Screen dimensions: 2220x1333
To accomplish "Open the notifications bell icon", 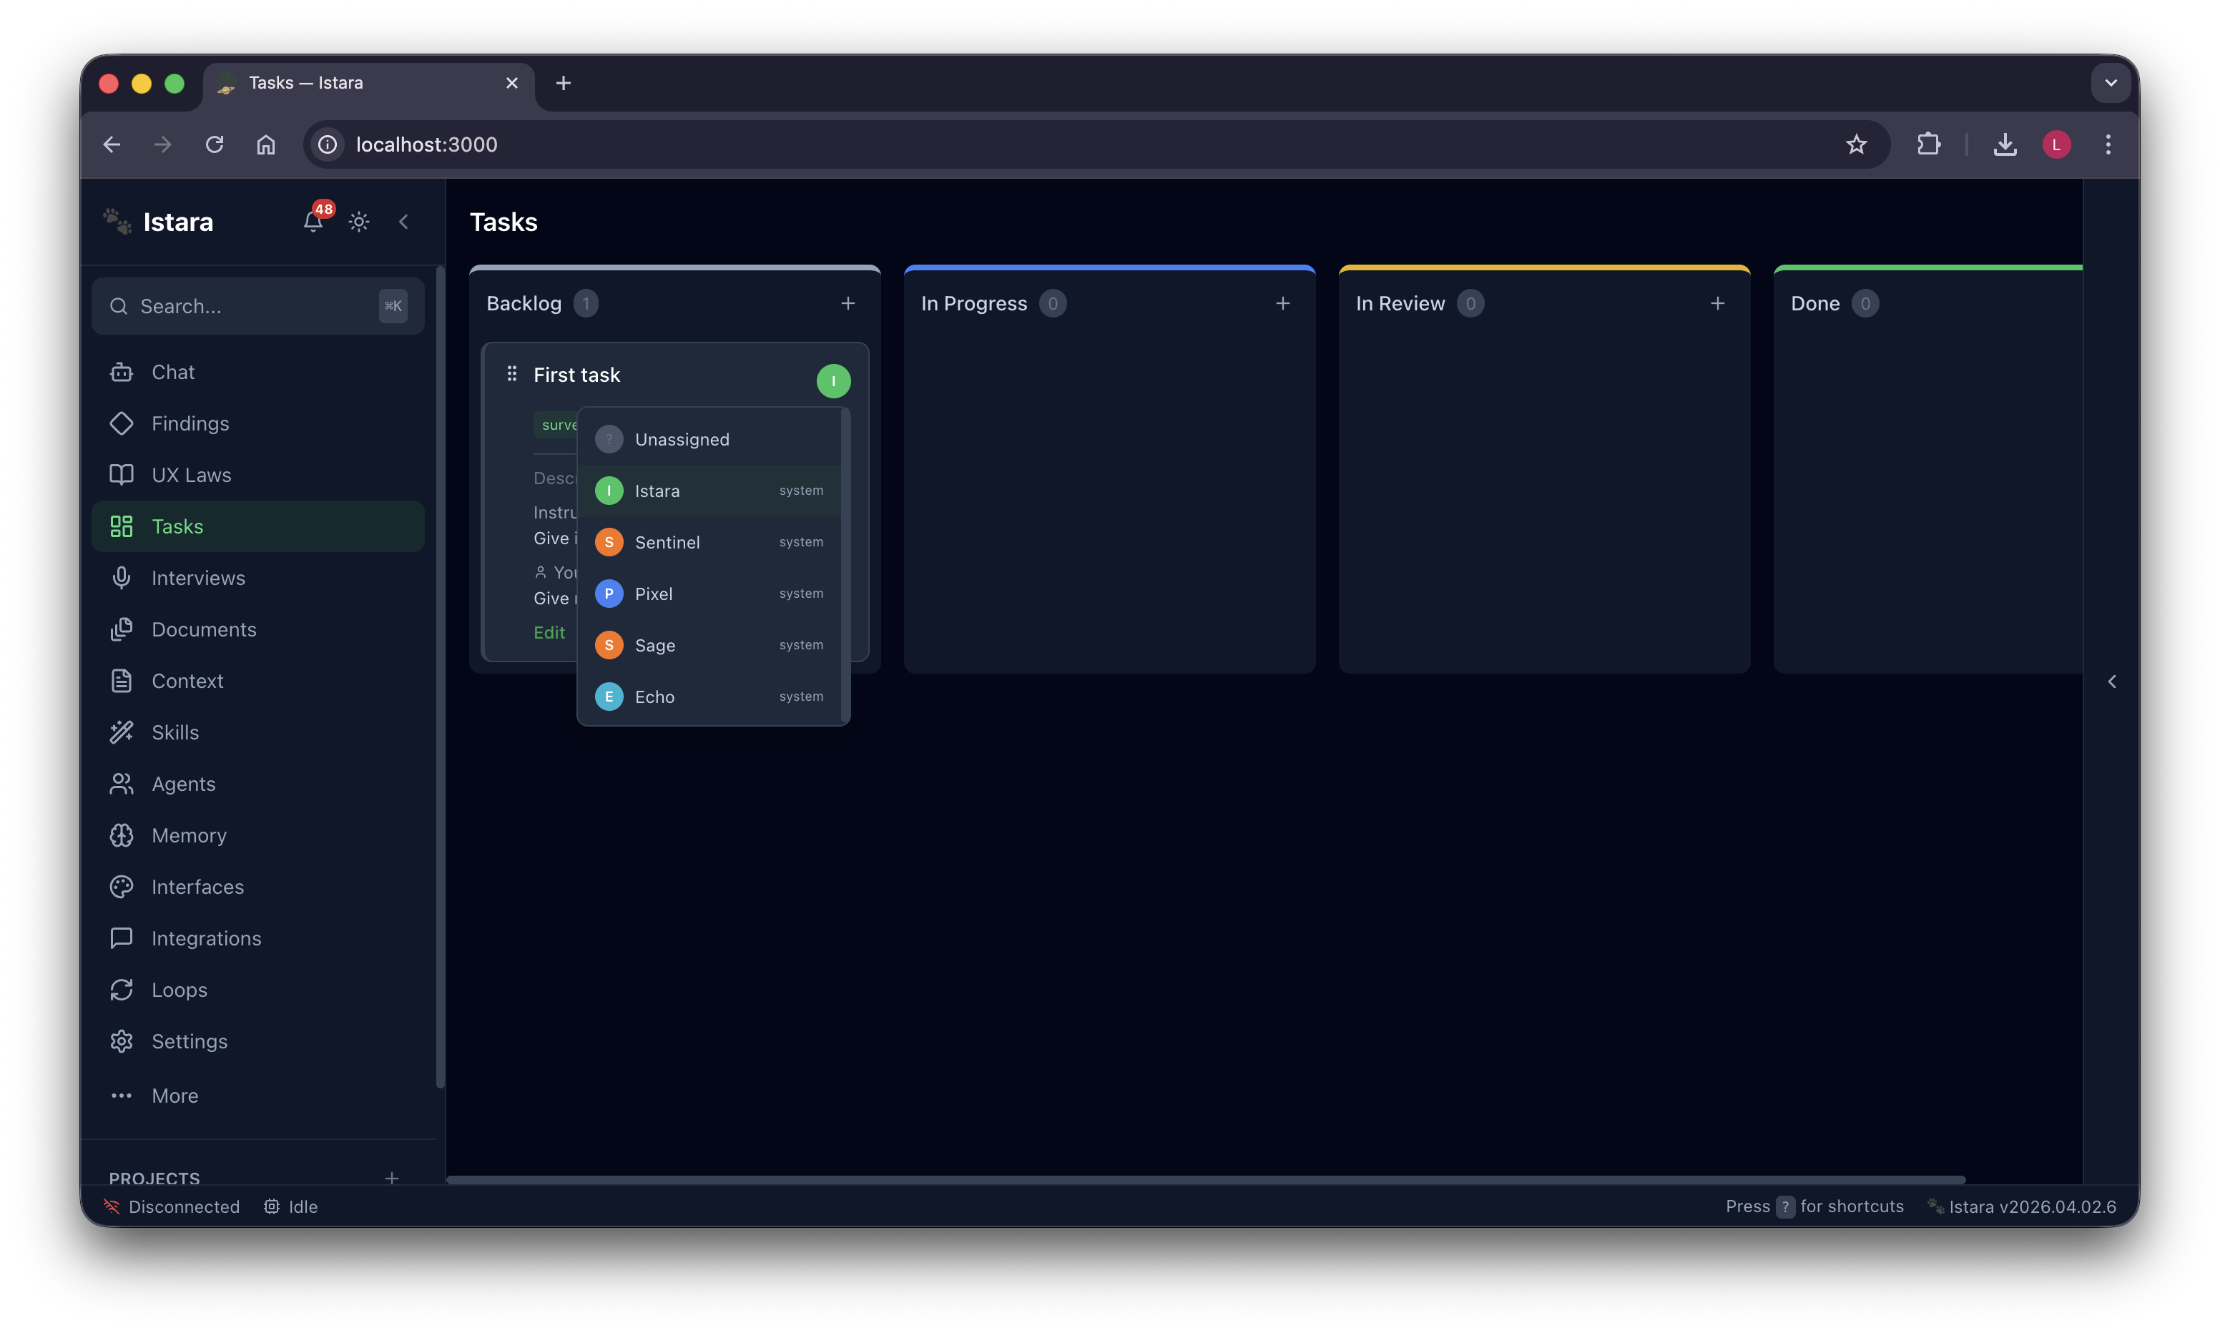I will (x=312, y=222).
